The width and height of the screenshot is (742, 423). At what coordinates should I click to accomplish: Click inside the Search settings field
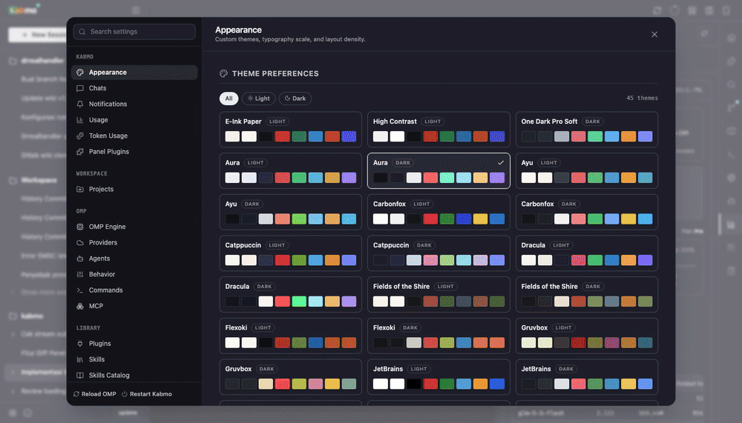pos(134,32)
